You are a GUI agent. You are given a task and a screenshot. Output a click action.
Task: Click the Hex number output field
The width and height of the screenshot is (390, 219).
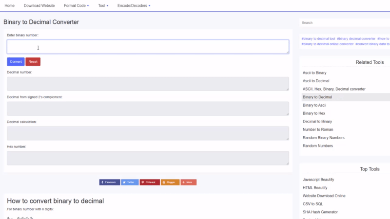[x=148, y=158]
